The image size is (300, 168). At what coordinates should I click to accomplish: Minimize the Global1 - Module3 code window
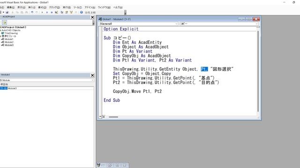coord(242,19)
